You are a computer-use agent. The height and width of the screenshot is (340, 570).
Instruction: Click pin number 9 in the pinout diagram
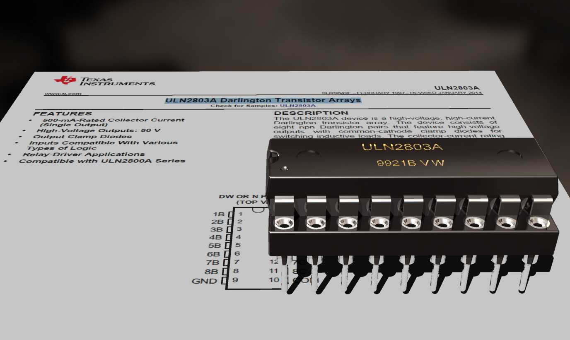(236, 280)
